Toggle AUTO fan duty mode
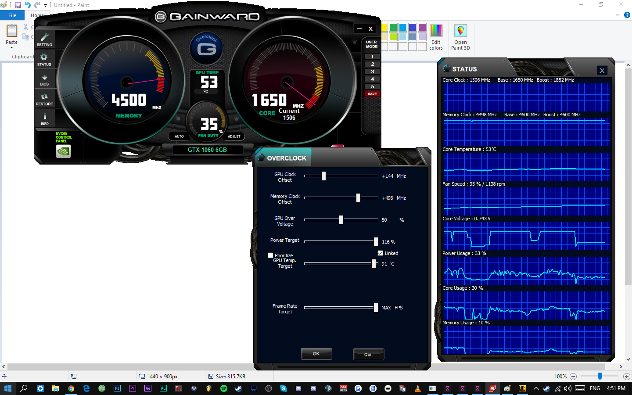The width and height of the screenshot is (632, 395). click(x=179, y=136)
